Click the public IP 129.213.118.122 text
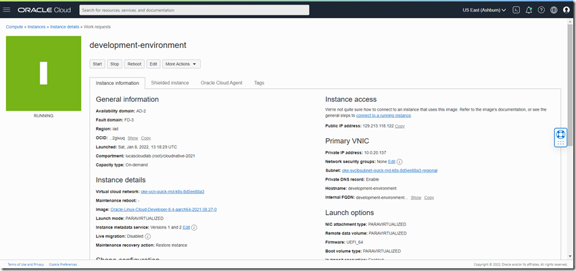 (378, 126)
